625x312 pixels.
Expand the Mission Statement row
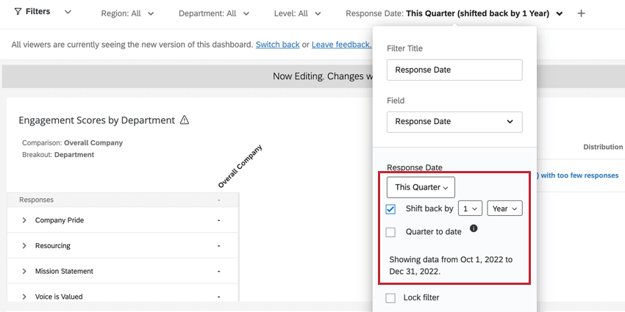tap(24, 271)
